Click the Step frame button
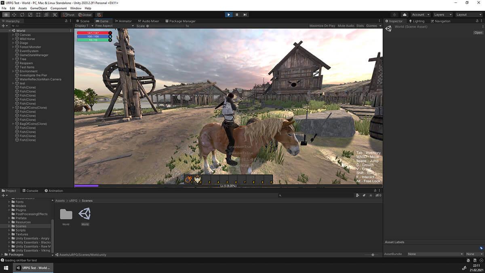 (245, 15)
